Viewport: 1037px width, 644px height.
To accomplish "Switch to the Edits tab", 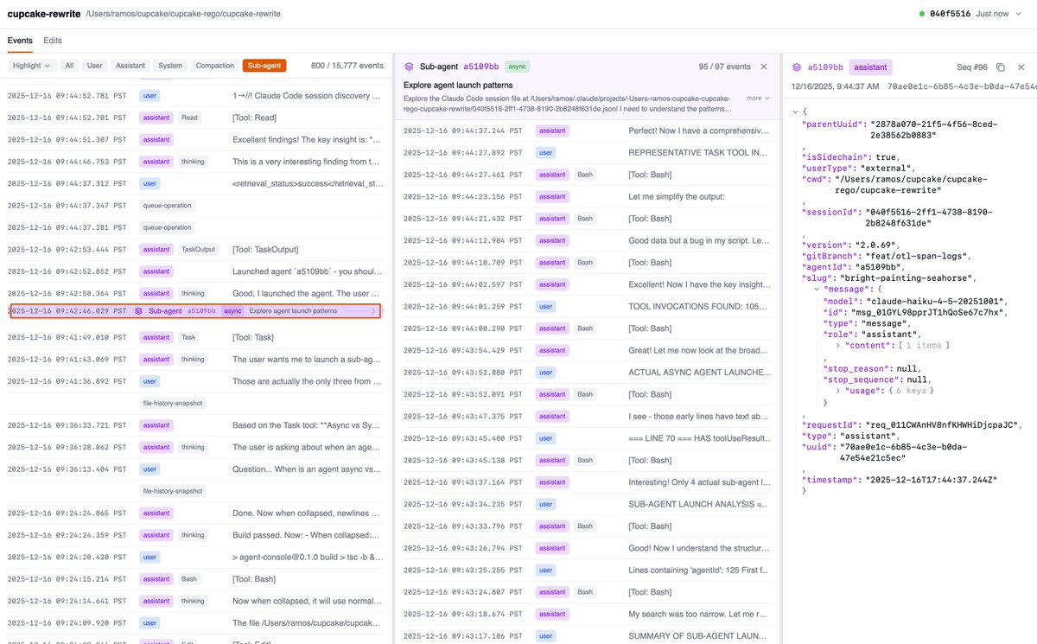I will [53, 41].
